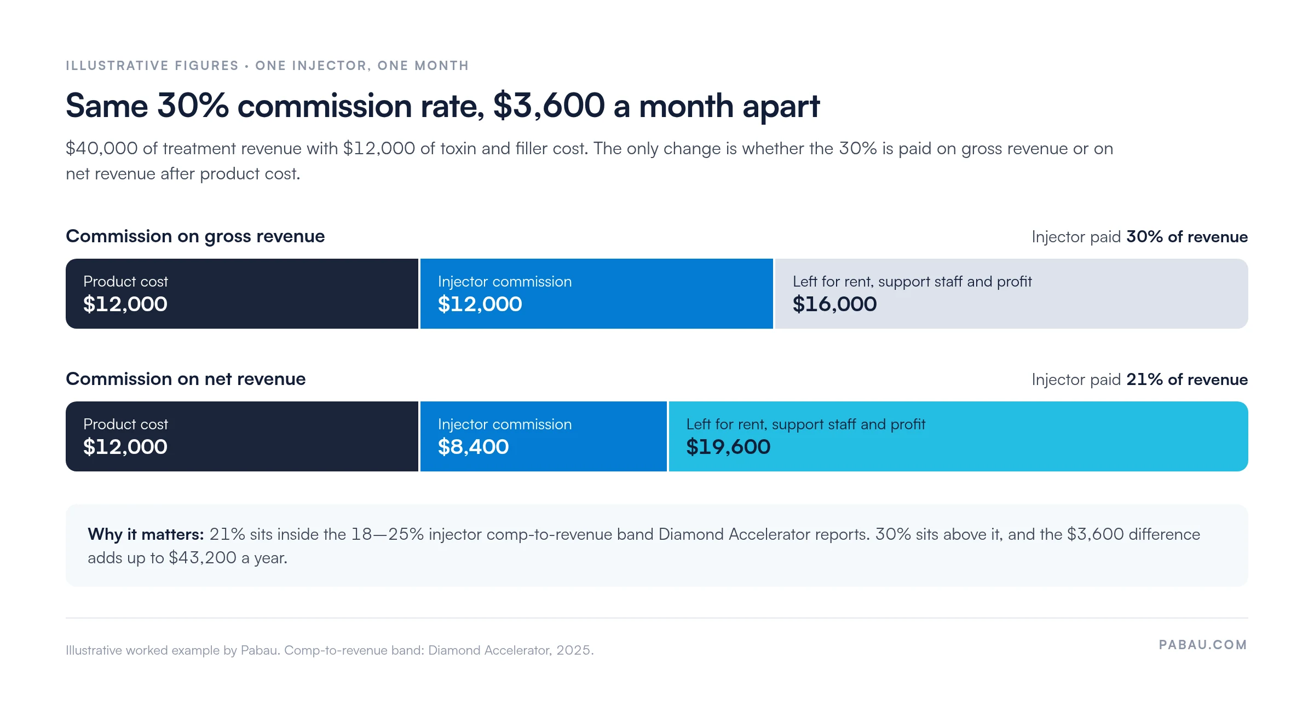Click the headline "Same 30% commission rate, $3,600 a month apart"
This screenshot has width=1314, height=723.
click(442, 106)
